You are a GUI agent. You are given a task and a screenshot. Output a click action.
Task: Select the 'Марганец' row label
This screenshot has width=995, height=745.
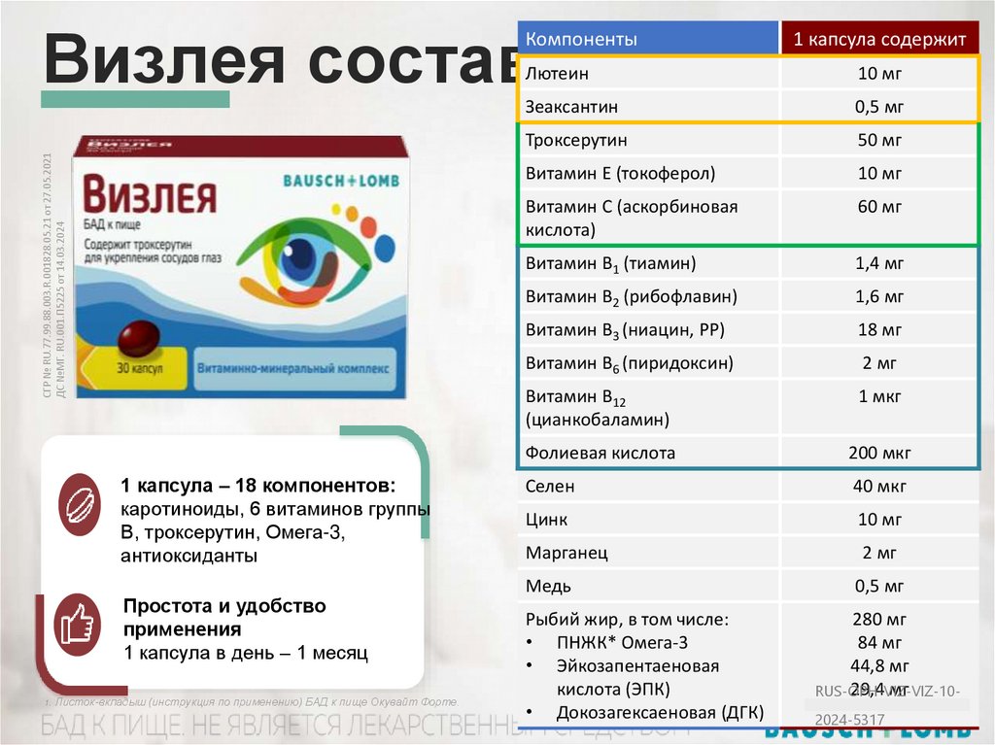566,553
